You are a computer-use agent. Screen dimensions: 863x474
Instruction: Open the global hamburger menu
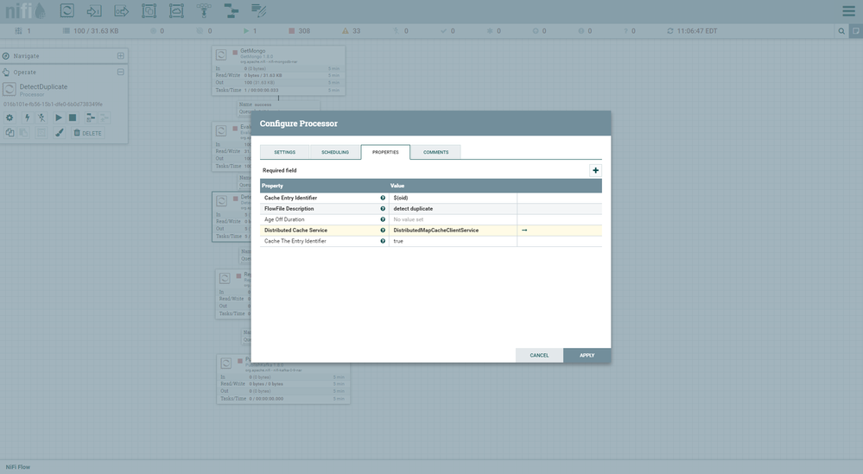coord(848,11)
